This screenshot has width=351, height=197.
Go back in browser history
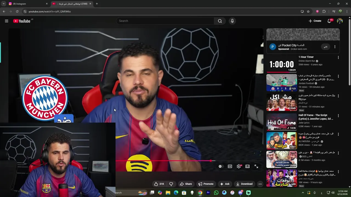click(4, 11)
